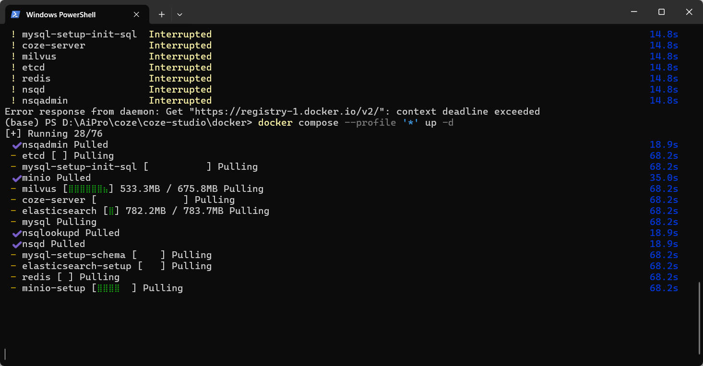703x366 pixels.
Task: Expand the new-tab profile dropdown chevron
Action: point(179,14)
